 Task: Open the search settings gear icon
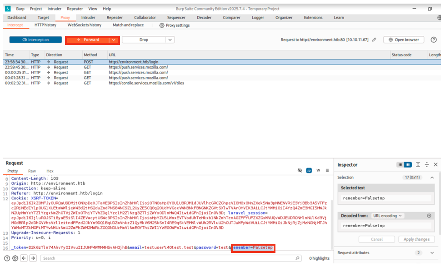[15, 258]
